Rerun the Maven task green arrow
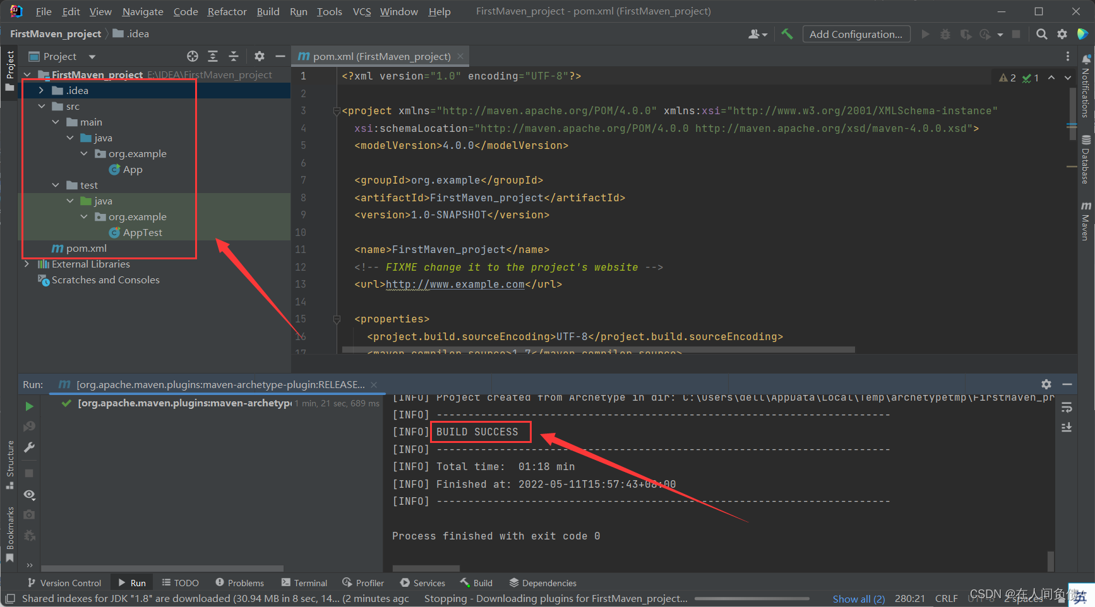1095x607 pixels. click(29, 406)
